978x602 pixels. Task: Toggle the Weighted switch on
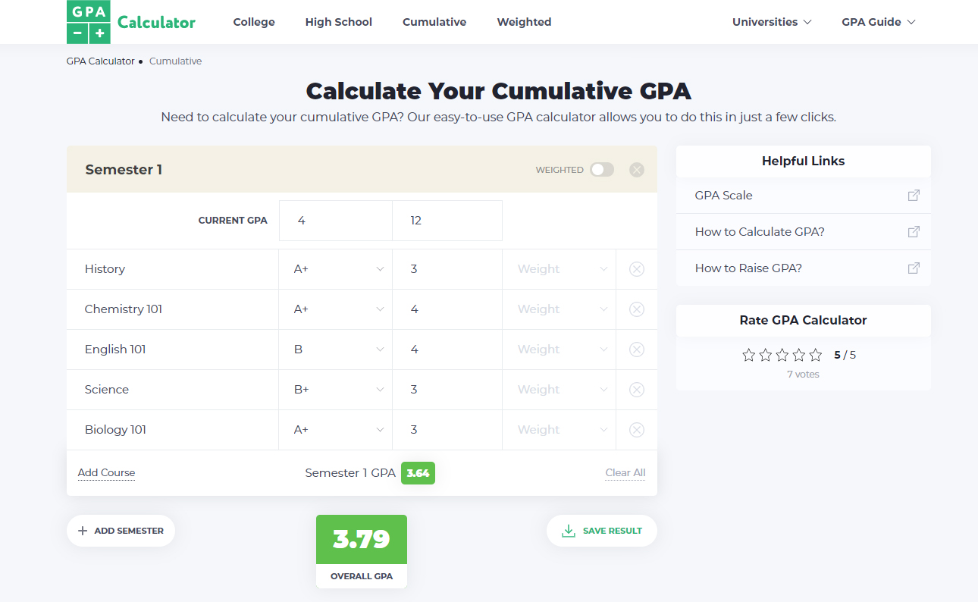click(602, 170)
